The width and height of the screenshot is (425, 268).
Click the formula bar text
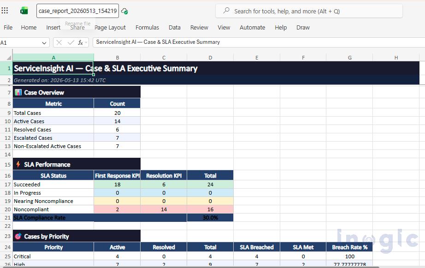158,42
